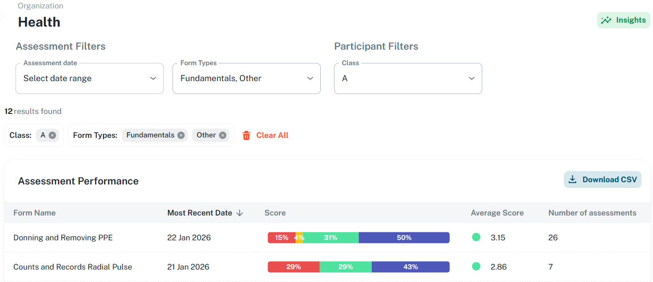Click the 50% blue segment of the PPE score bar
The height and width of the screenshot is (282, 653).
(x=404, y=237)
